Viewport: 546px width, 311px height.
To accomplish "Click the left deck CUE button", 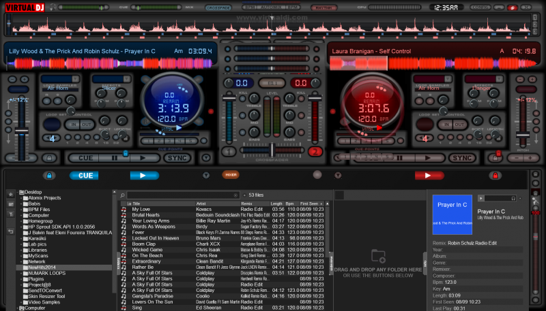I will coord(85,158).
